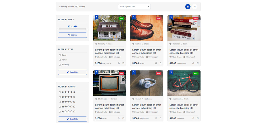Image resolution: width=257 pixels, height=123 pixels.
Task: Click the Rent badge on House listing
Action: [x=121, y=19]
